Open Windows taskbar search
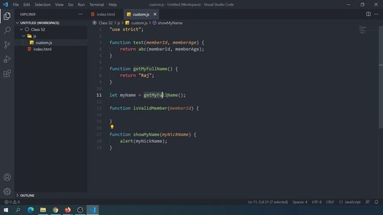 pyautogui.click(x=18, y=210)
